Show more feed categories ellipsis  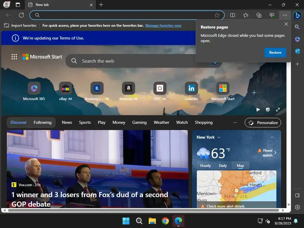[x=235, y=123]
